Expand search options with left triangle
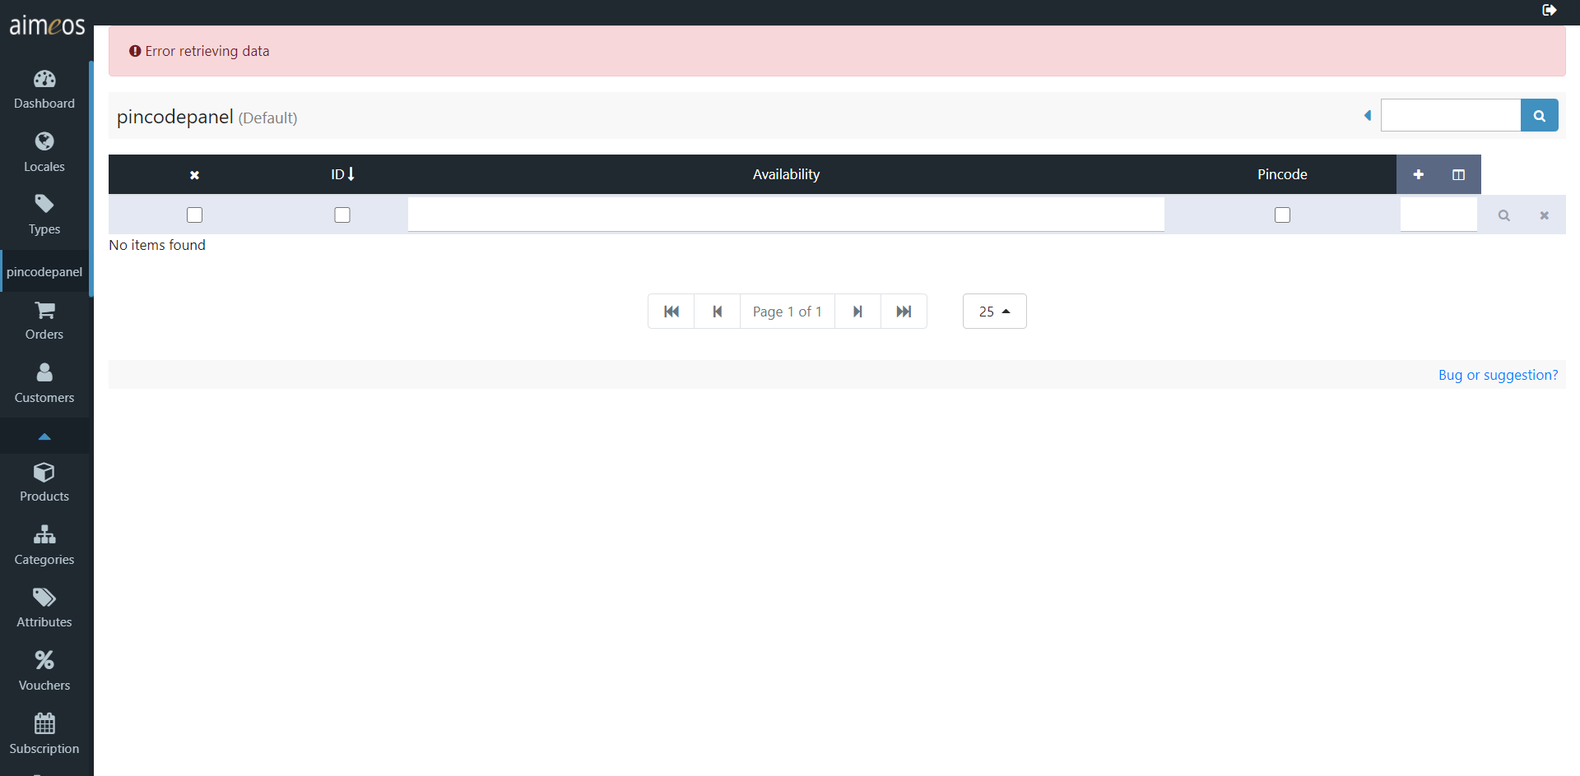 point(1368,116)
